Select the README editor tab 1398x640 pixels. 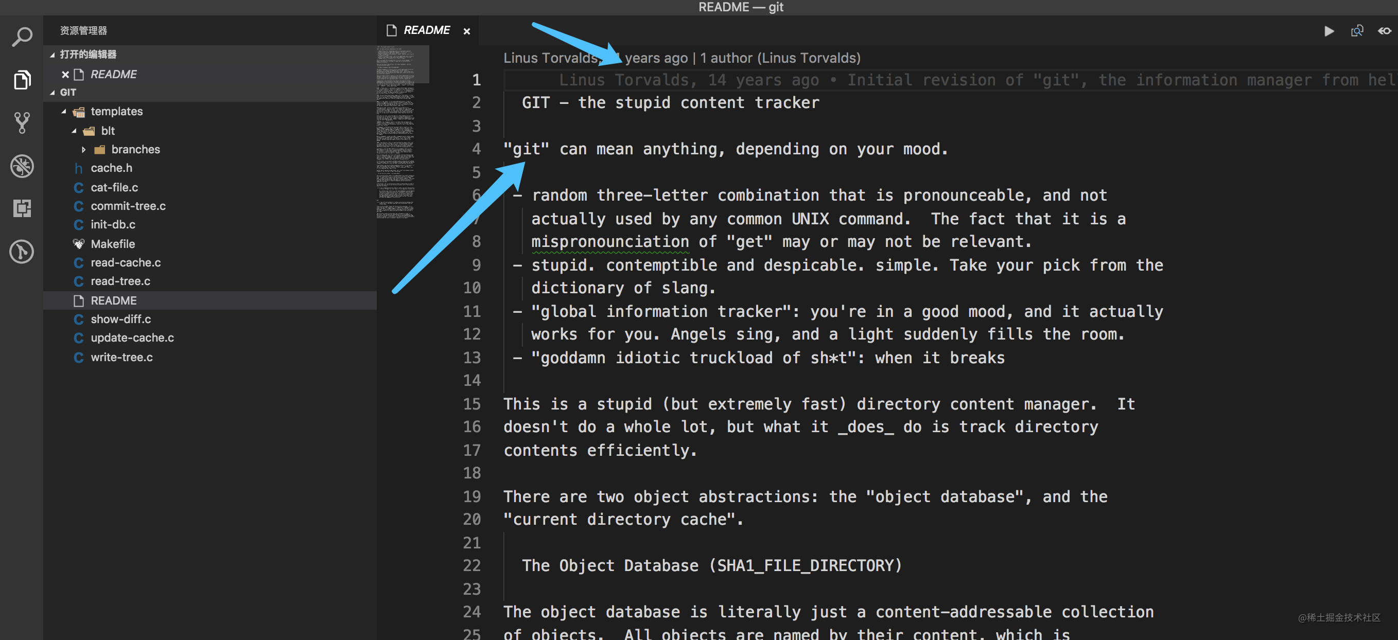[x=427, y=30]
